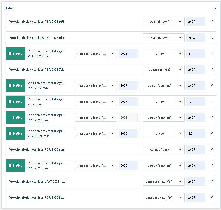Edit the V-Ray version field showing 6
The height and width of the screenshot is (210, 221).
coord(196,54)
